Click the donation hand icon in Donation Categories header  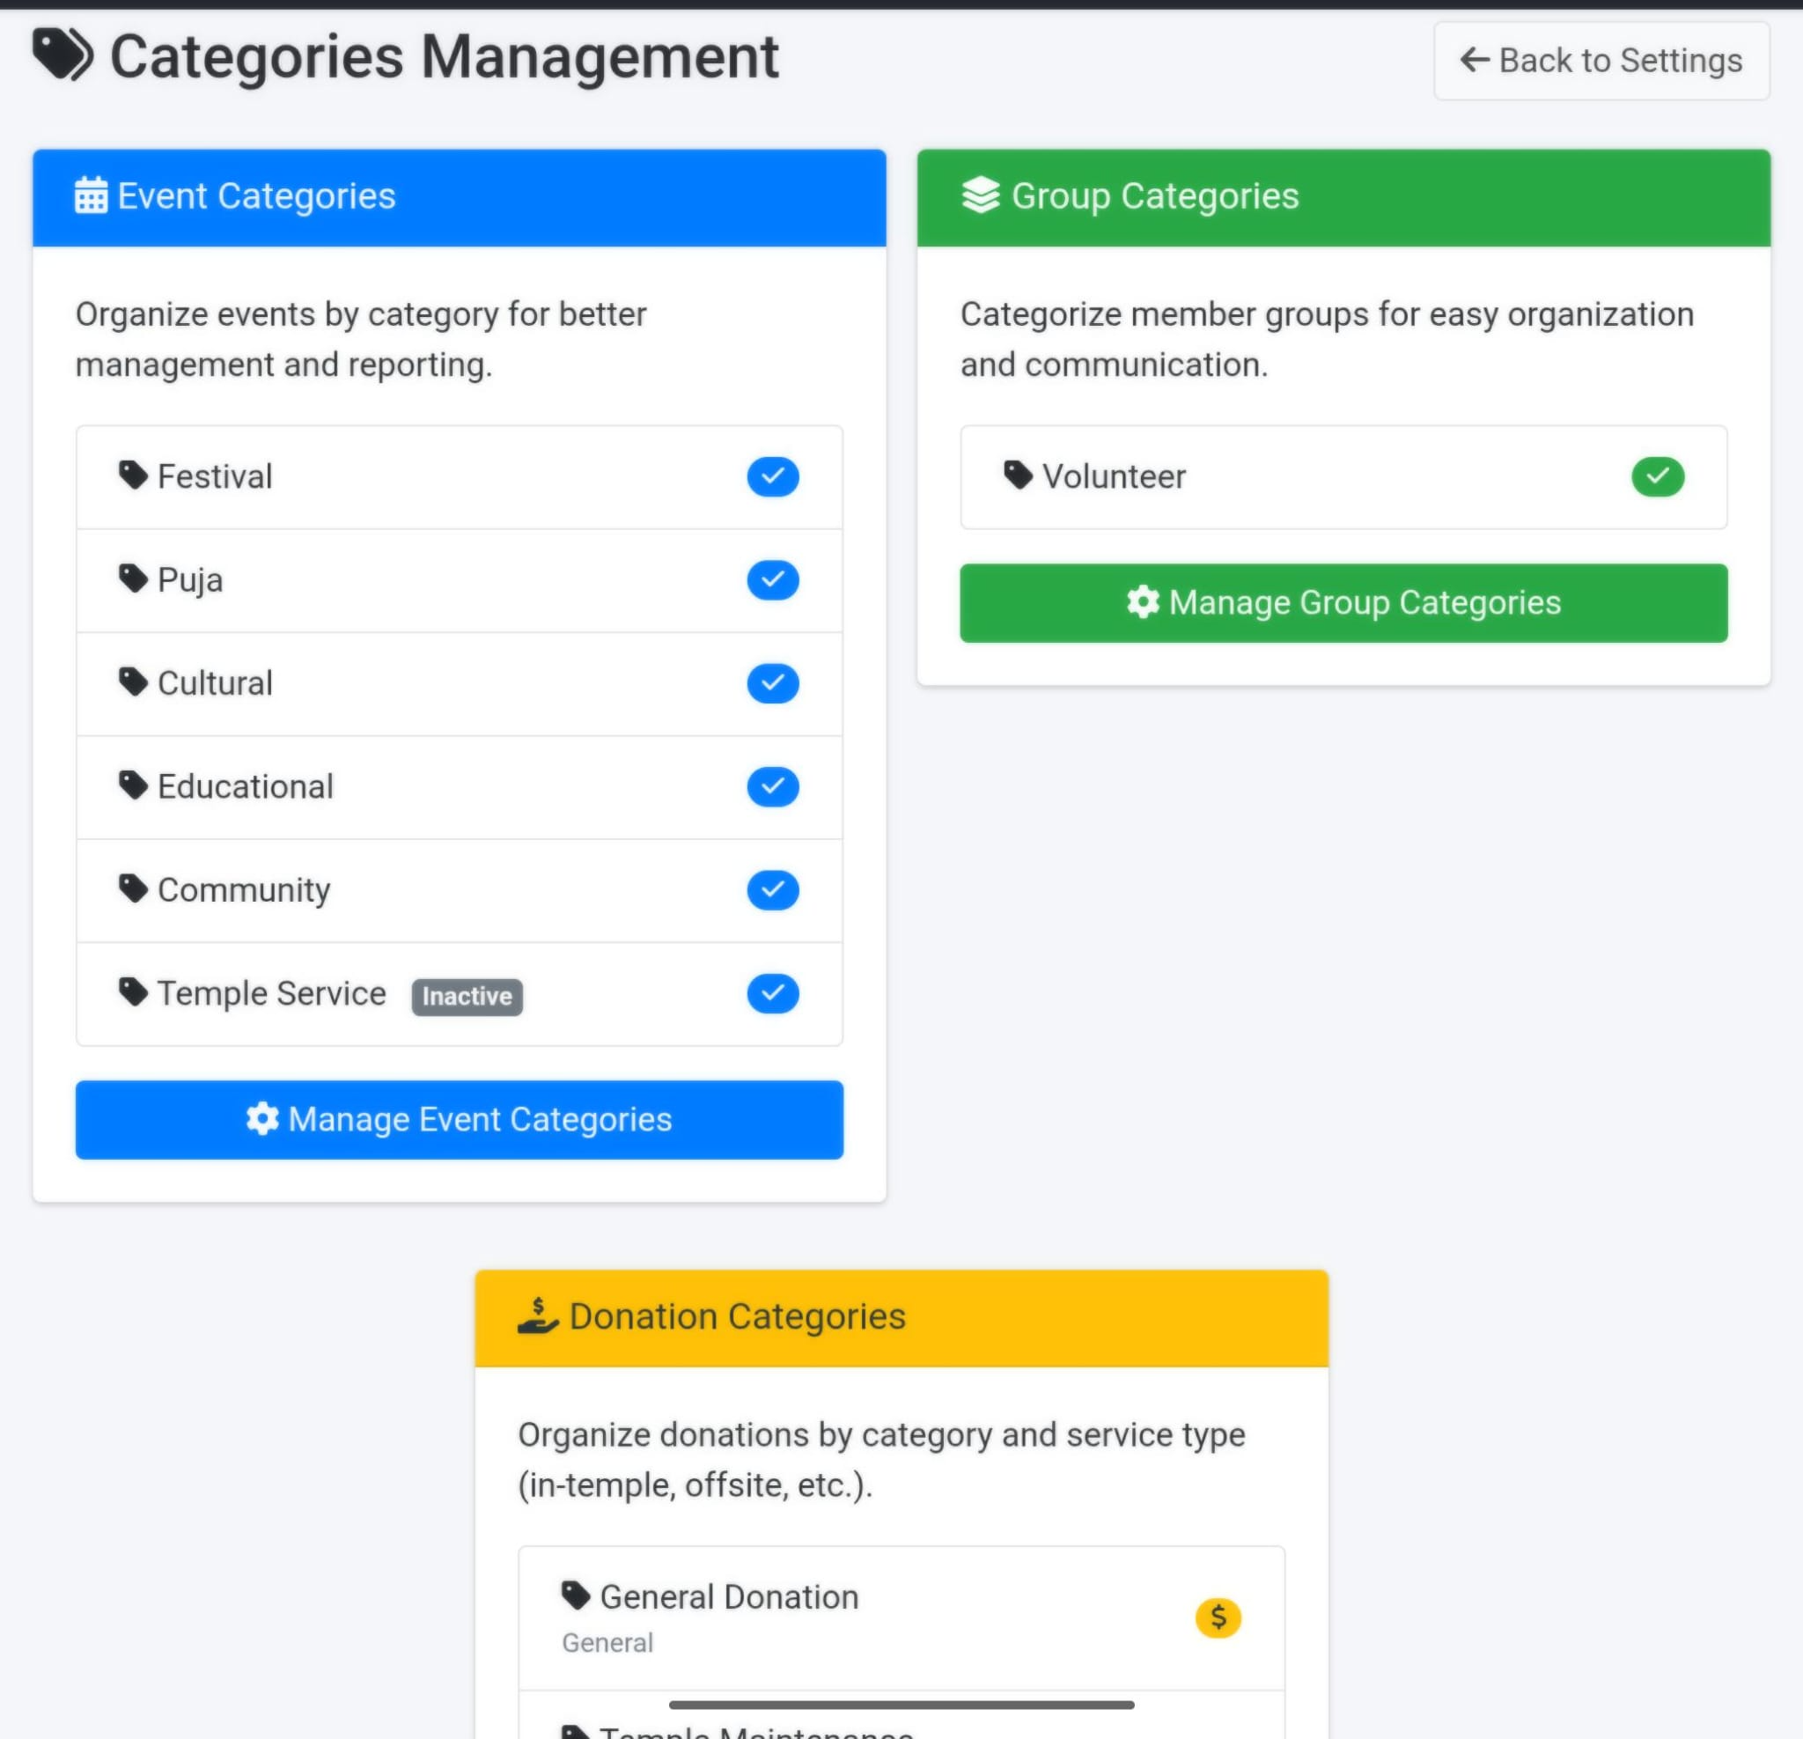tap(537, 1316)
